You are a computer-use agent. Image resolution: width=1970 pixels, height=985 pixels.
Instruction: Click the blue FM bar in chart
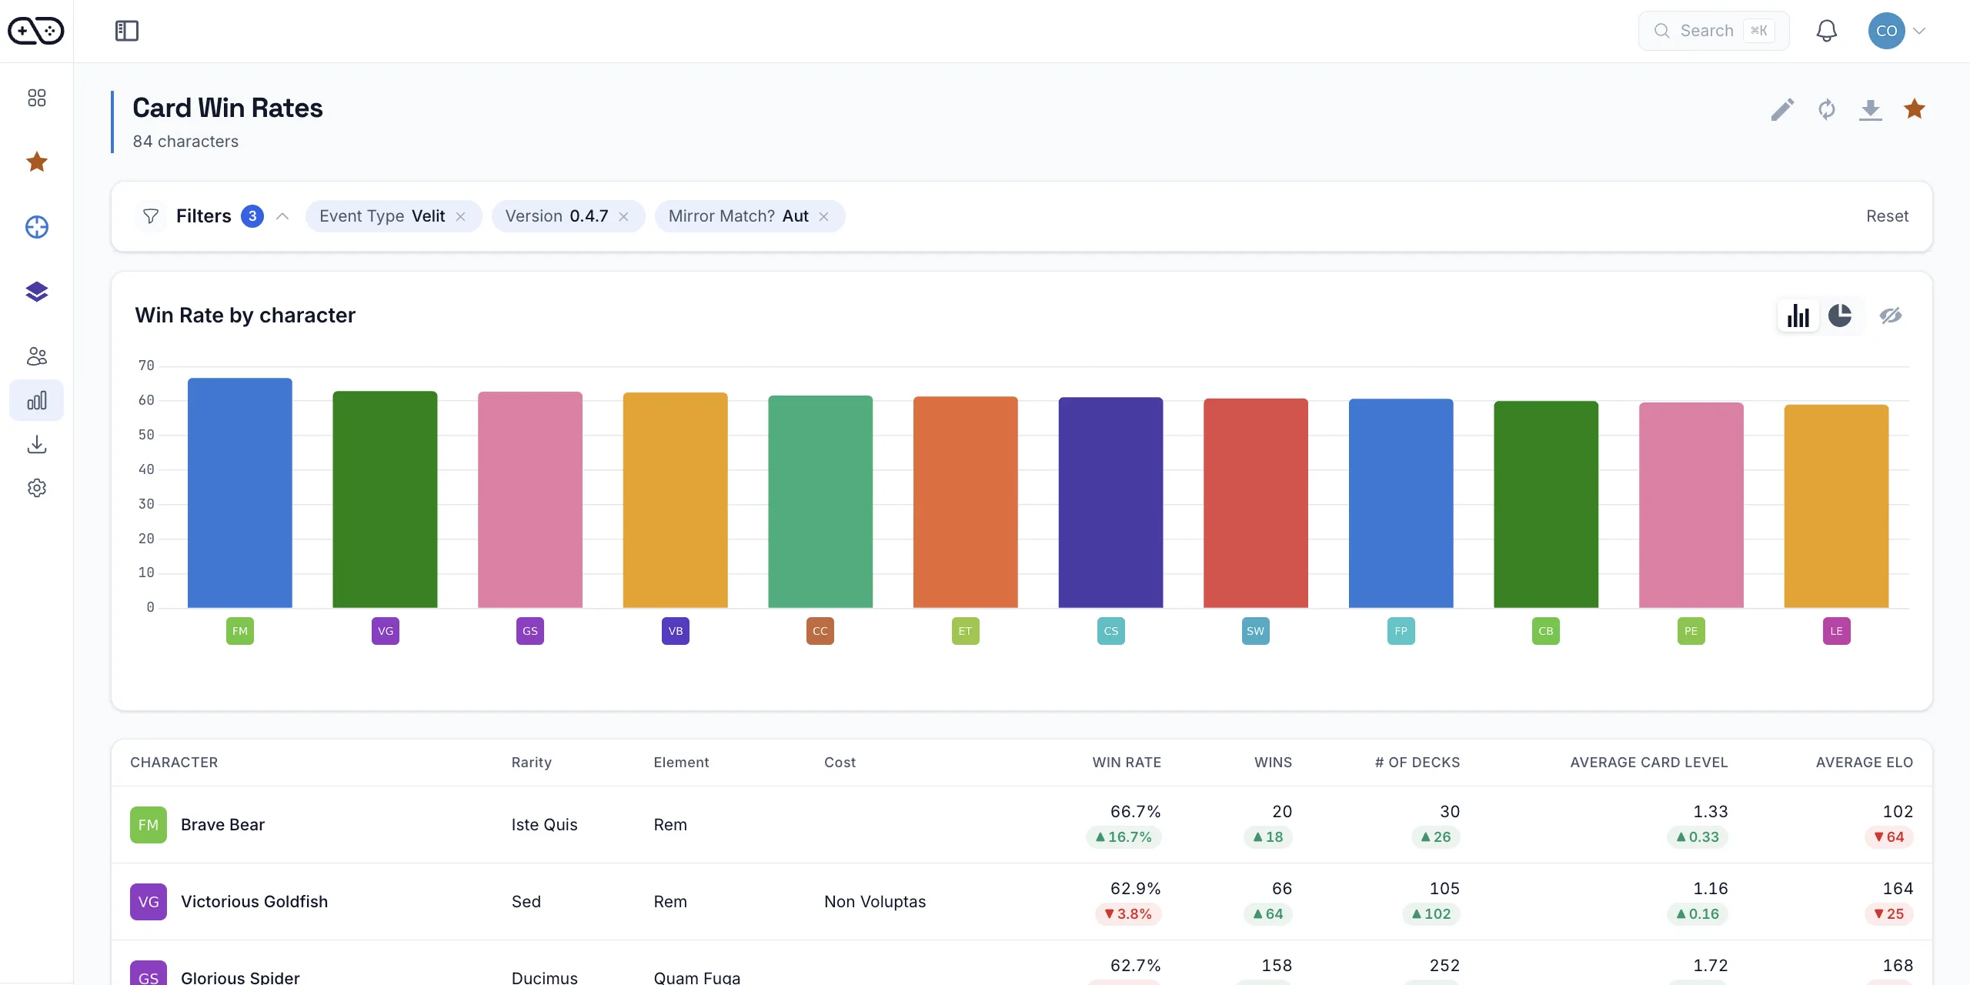click(x=240, y=492)
